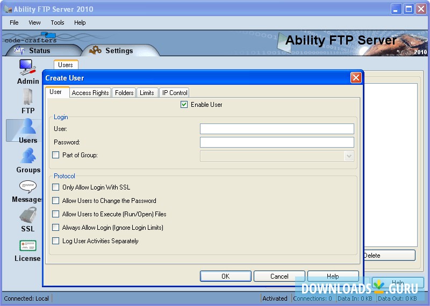Click the Status tab graph icon

(19, 50)
